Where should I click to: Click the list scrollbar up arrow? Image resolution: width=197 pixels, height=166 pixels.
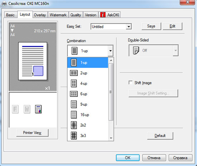pos(111,60)
